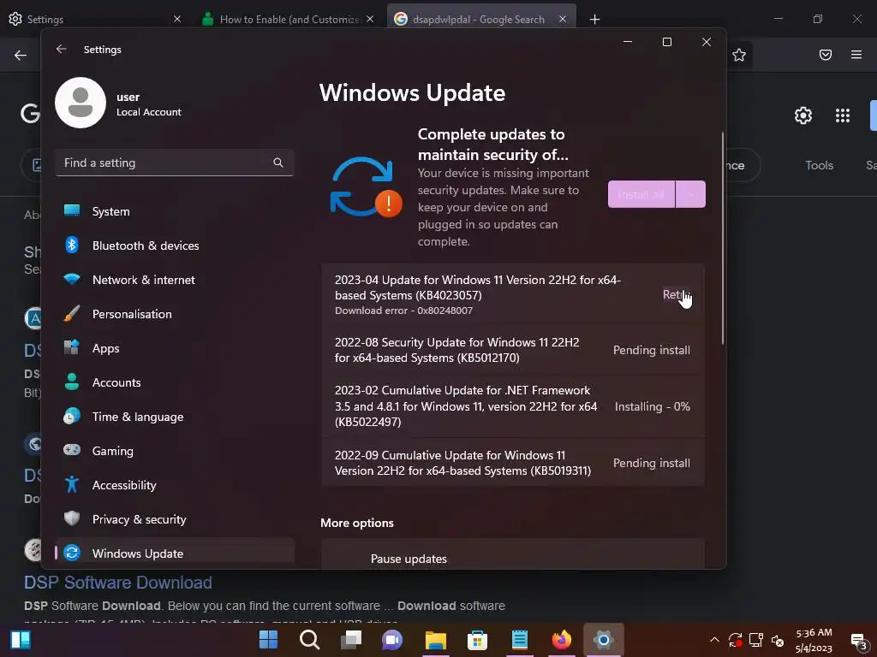This screenshot has width=877, height=657.
Task: Select the dsapdwlpdal Google Search tab
Action: pyautogui.click(x=481, y=19)
